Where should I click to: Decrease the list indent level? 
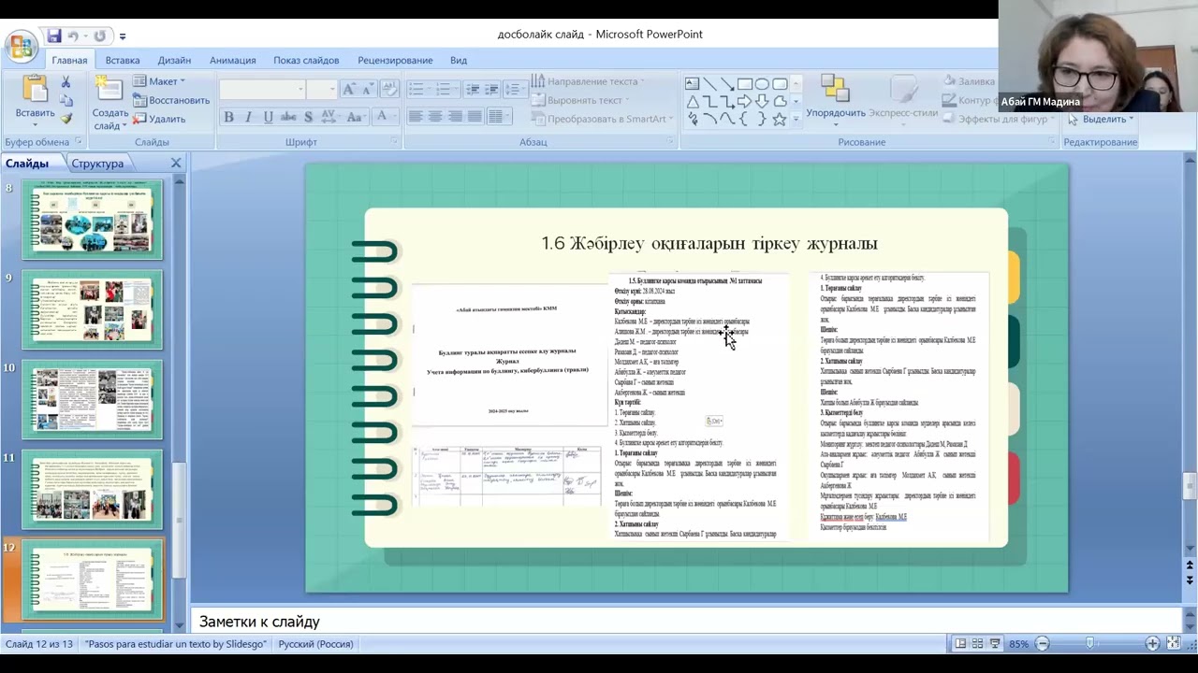(473, 90)
